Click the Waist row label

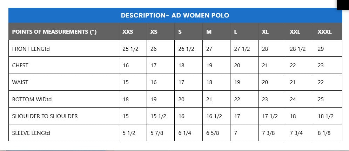[x=20, y=82]
